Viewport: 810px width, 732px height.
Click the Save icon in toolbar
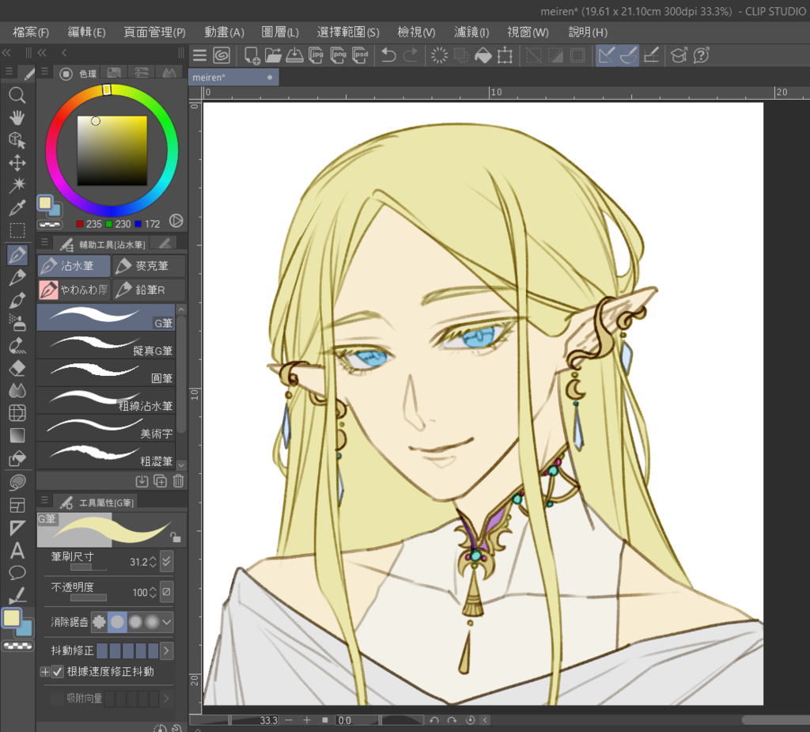click(x=294, y=55)
